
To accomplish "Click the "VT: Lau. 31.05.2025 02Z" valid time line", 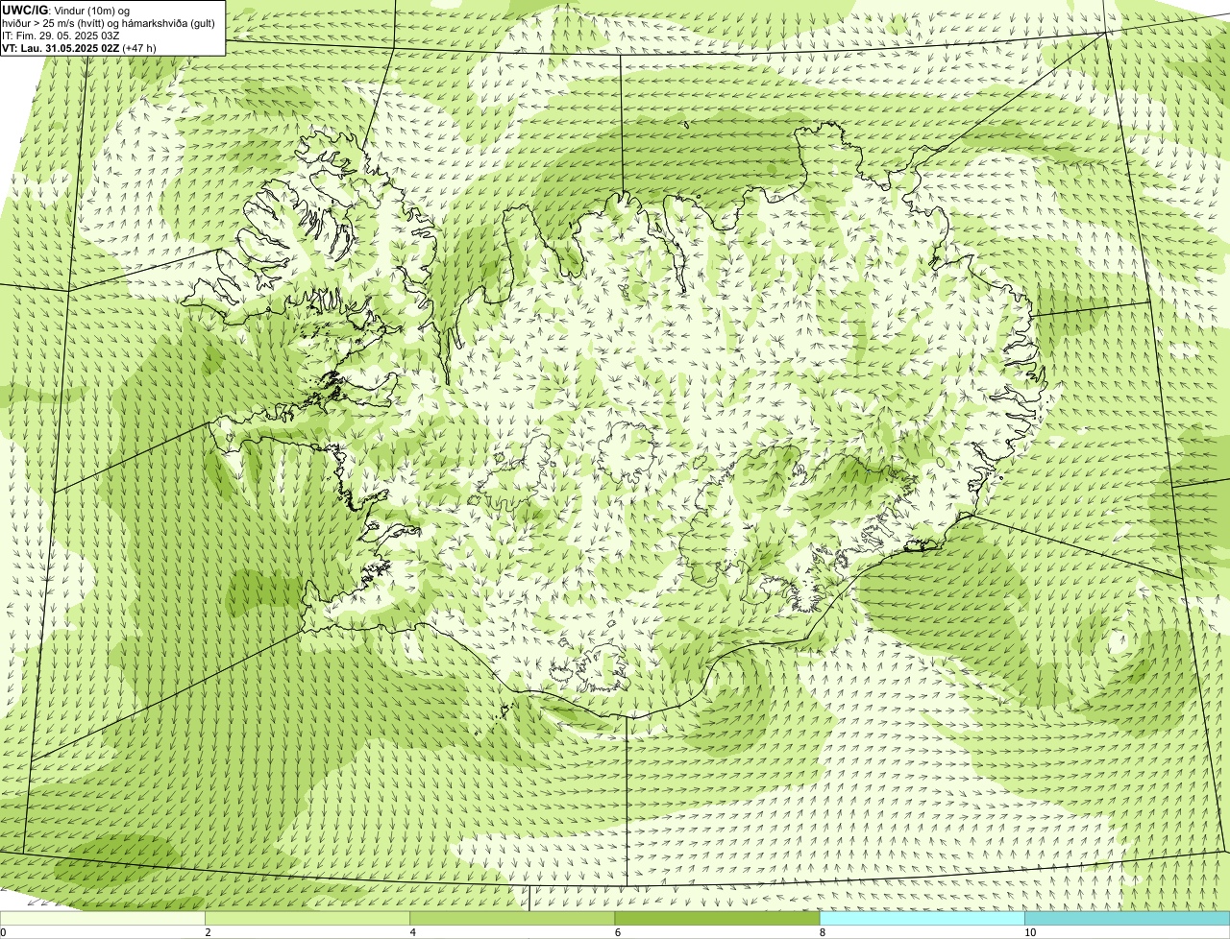I will (80, 47).
